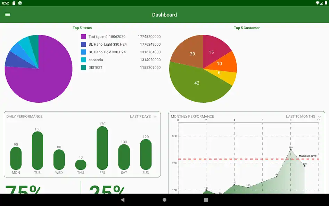
Task: Click the value 1155209000
Action: click(x=150, y=68)
